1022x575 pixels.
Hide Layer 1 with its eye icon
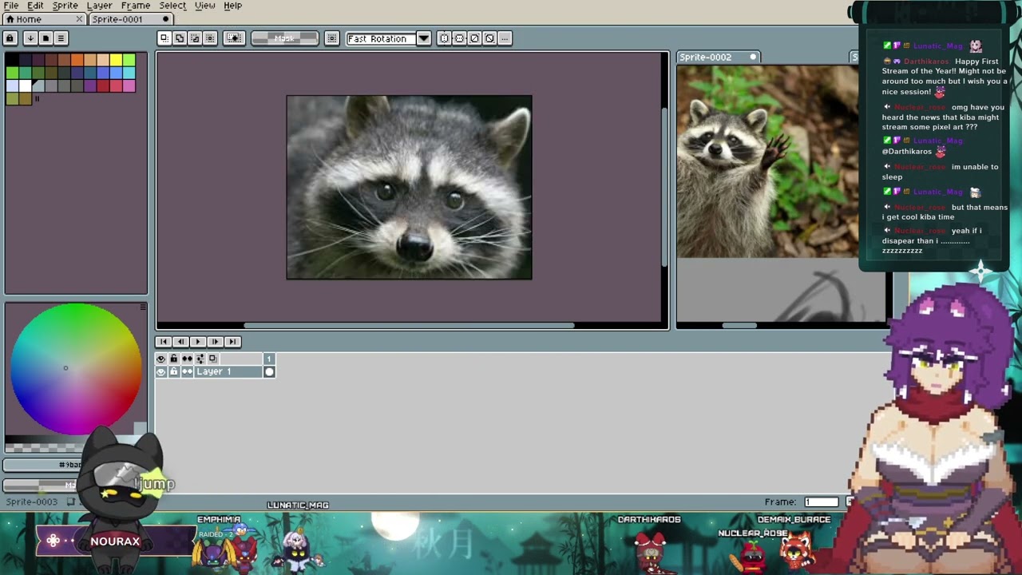pos(161,372)
